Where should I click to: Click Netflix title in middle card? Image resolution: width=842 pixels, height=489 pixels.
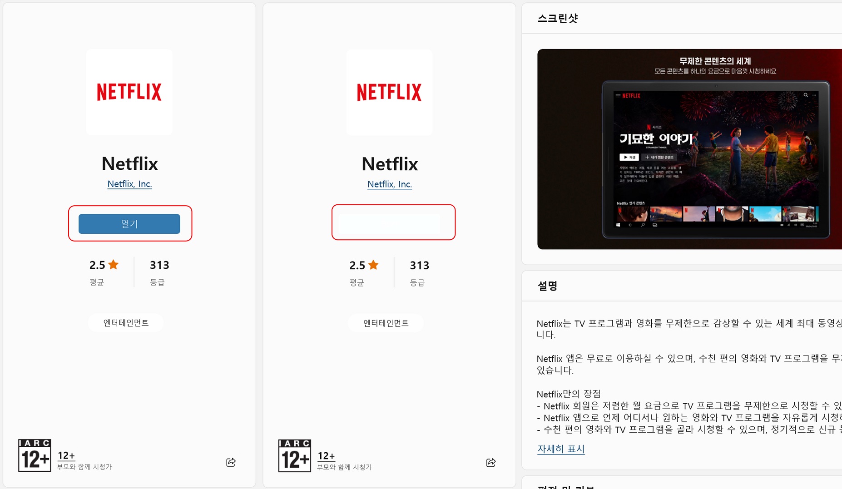tap(390, 164)
